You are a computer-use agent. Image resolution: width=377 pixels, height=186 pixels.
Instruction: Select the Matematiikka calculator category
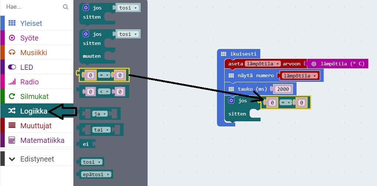(42, 140)
